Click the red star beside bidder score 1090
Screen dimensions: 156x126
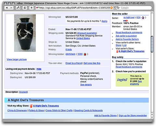point(85,54)
